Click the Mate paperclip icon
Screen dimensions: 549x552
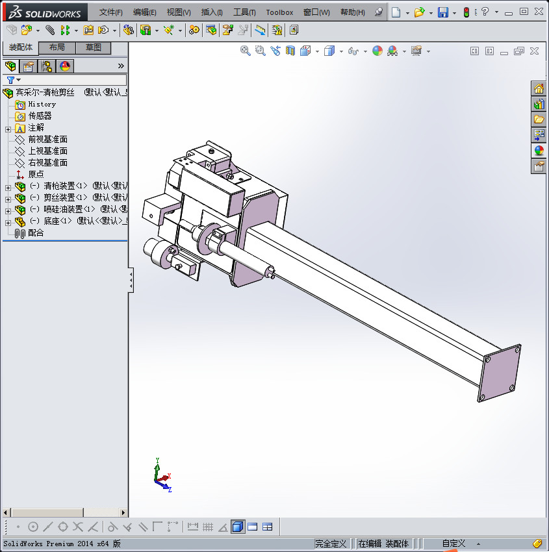click(x=51, y=31)
